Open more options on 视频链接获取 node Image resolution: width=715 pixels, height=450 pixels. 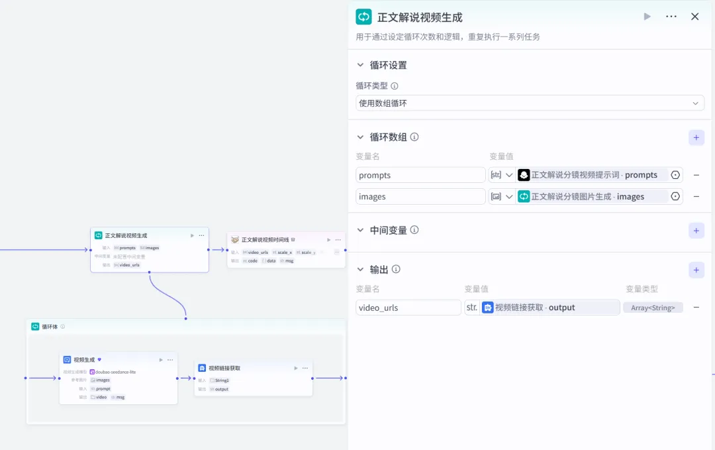(305, 368)
